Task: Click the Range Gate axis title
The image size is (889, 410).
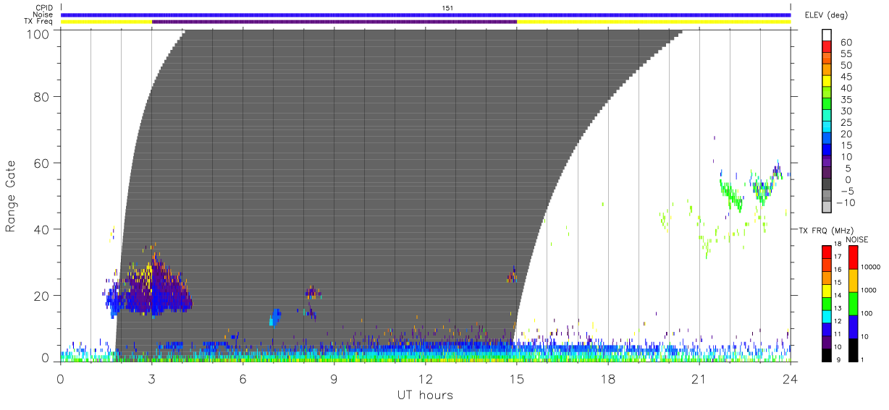Action: 11,197
